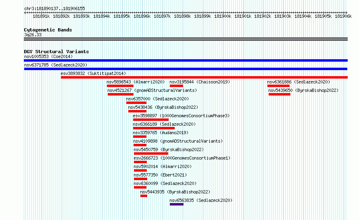Click esv3893832 (Suktitipat2014) label

pos(93,73)
